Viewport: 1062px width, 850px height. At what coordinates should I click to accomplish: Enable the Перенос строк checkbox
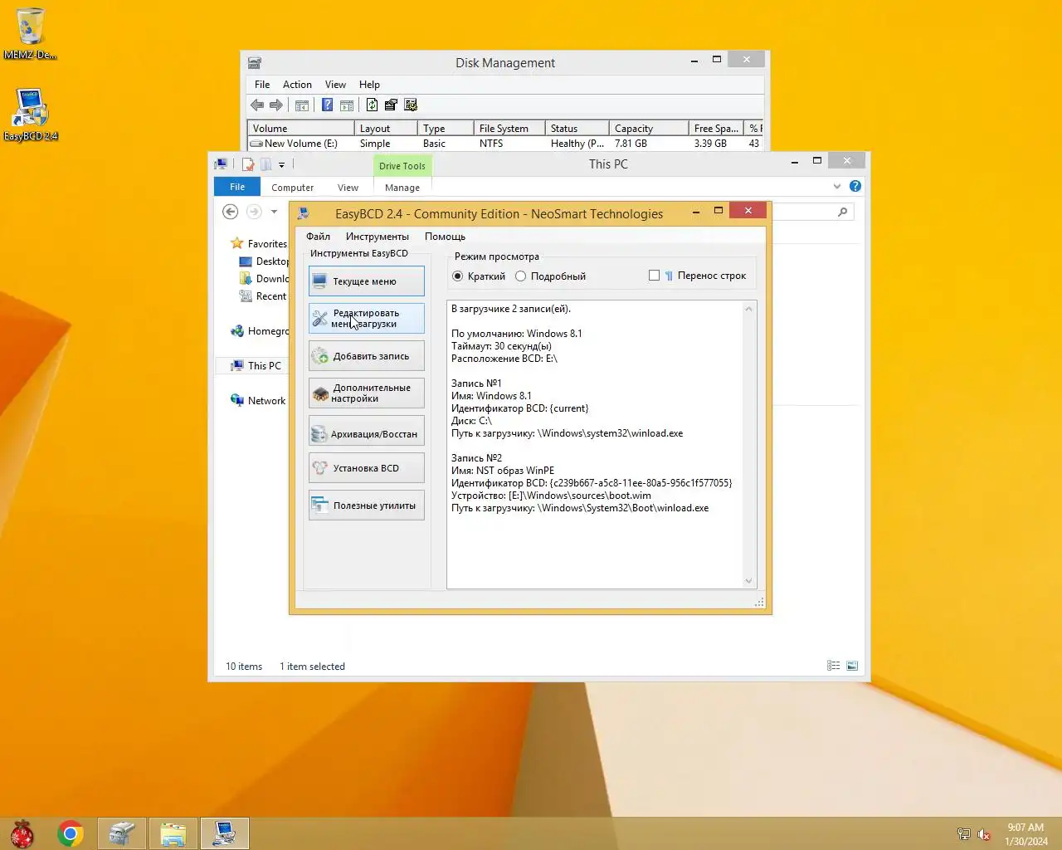coord(654,276)
